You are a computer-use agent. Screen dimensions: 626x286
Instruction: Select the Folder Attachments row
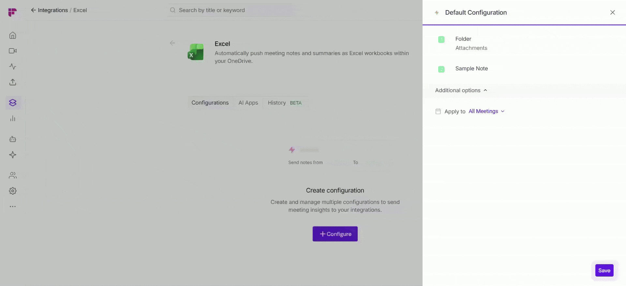tap(524, 43)
